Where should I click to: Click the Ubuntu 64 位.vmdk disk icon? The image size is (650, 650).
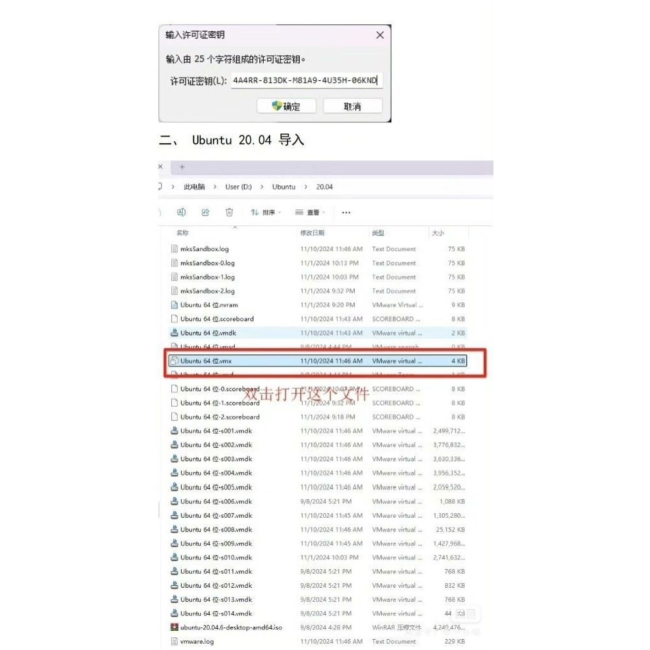(175, 332)
